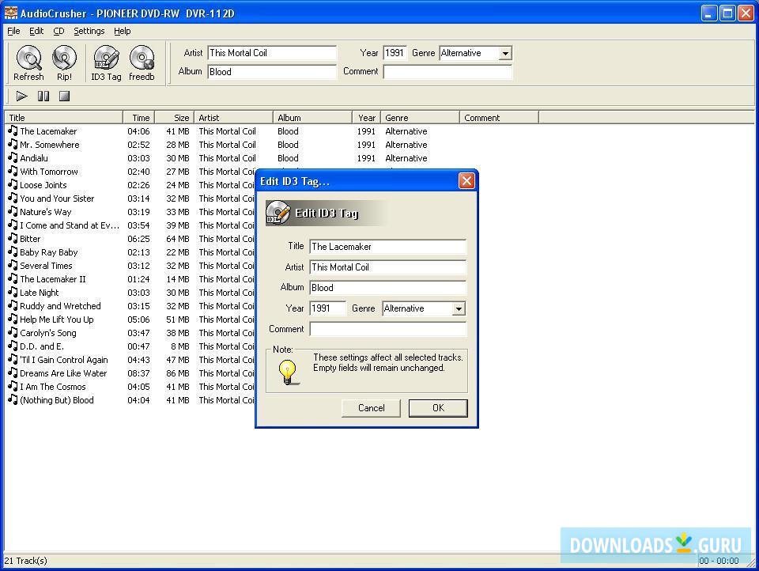
Task: Click the freedb lookup icon
Action: pyautogui.click(x=142, y=59)
